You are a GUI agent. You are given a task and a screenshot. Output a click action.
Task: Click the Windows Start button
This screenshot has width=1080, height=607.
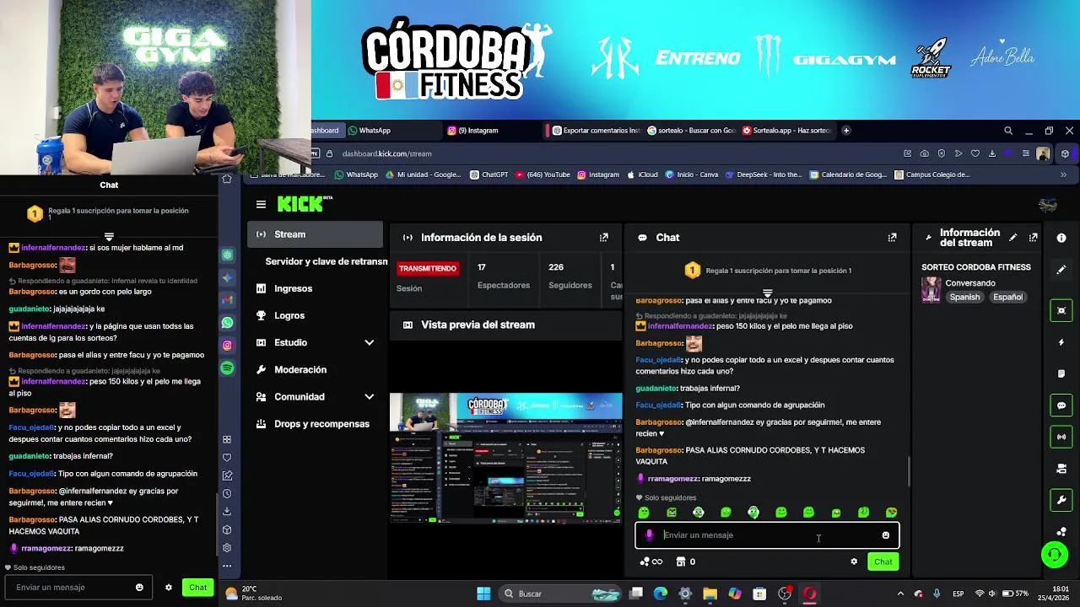coord(483,594)
